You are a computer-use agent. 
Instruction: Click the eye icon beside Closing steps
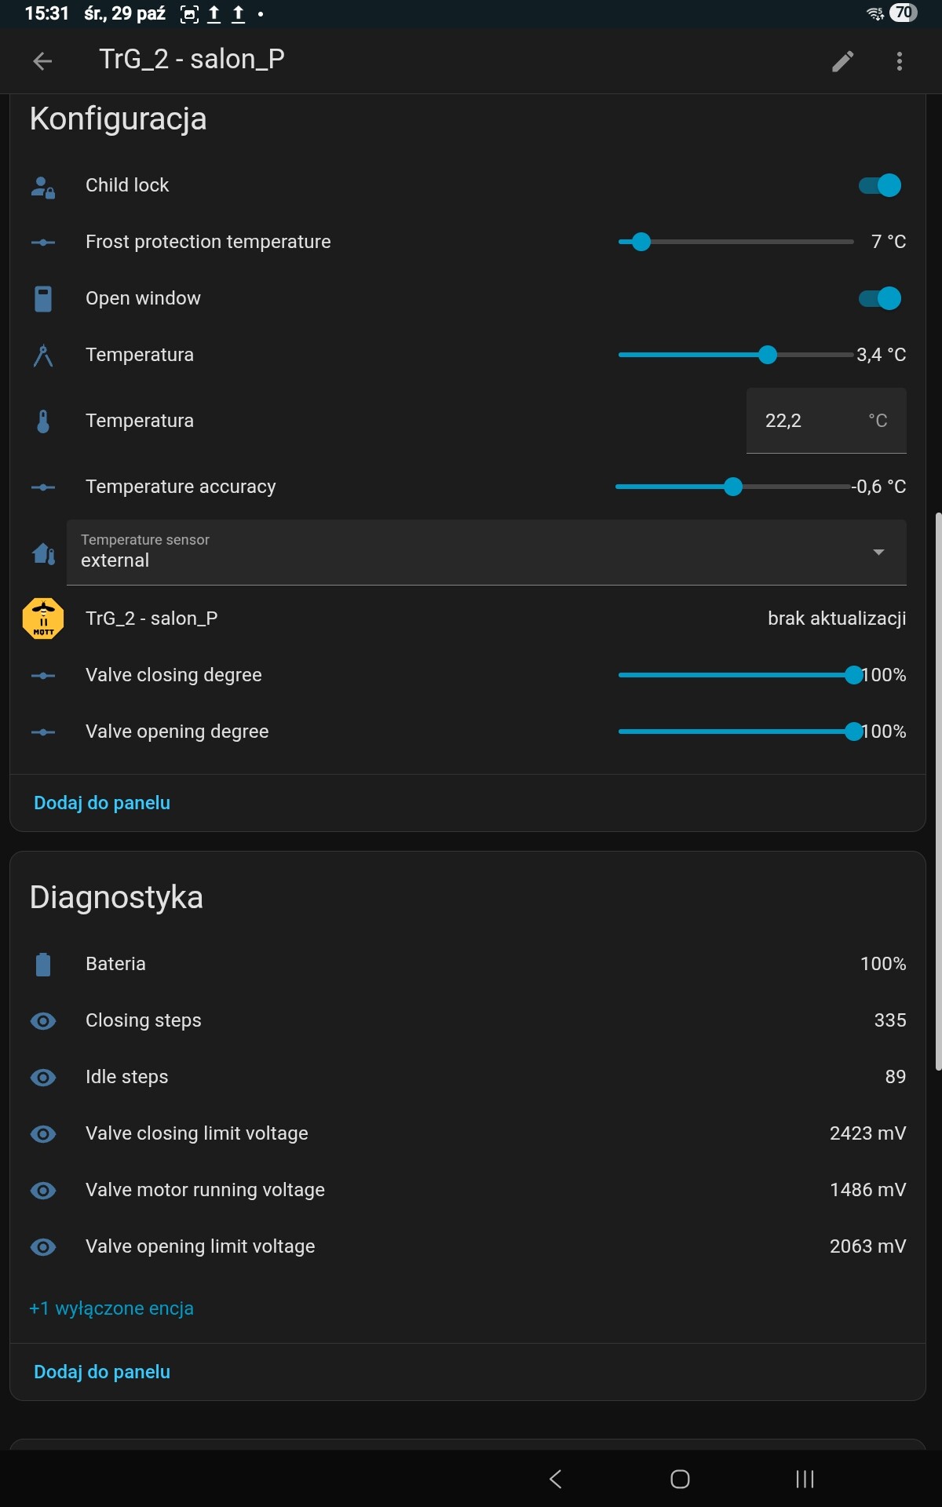click(43, 1020)
